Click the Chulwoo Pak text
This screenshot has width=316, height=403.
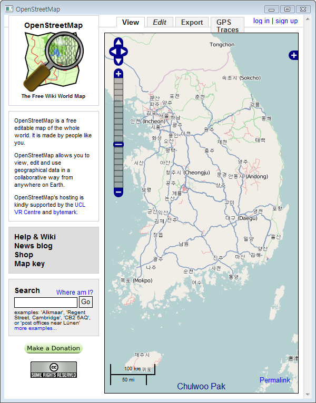click(x=201, y=386)
